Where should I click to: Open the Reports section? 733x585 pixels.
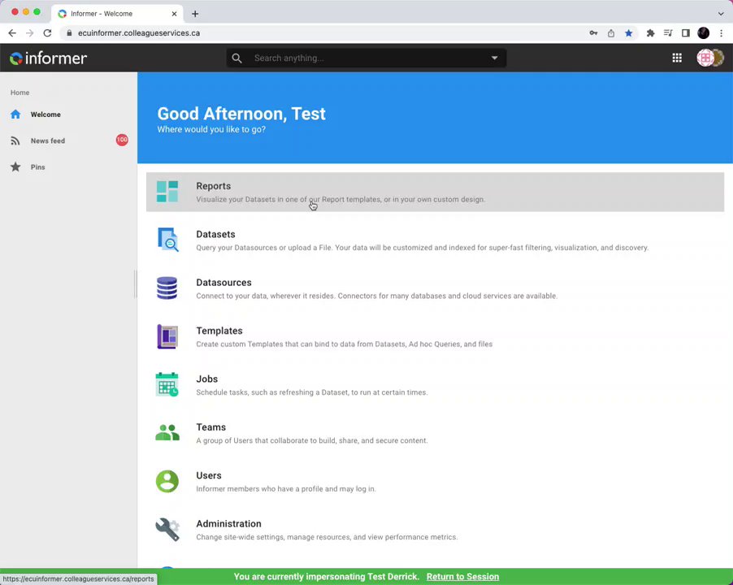click(435, 192)
